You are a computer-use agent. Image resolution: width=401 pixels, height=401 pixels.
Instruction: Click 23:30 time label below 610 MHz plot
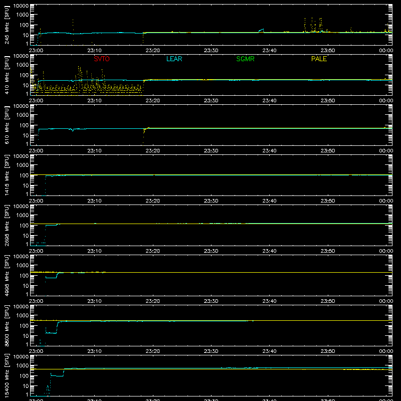click(x=211, y=151)
